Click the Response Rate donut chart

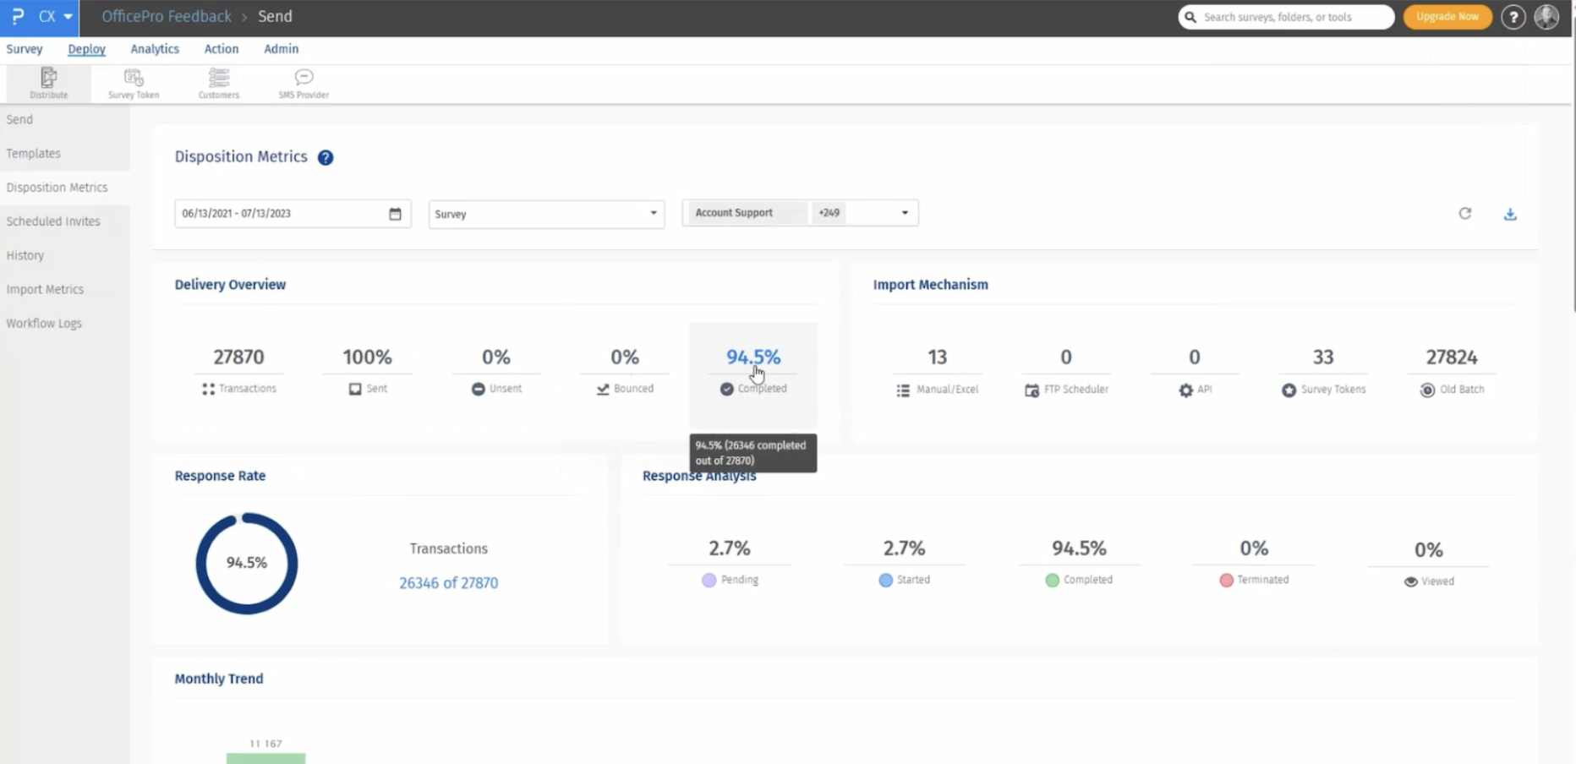pyautogui.click(x=245, y=563)
